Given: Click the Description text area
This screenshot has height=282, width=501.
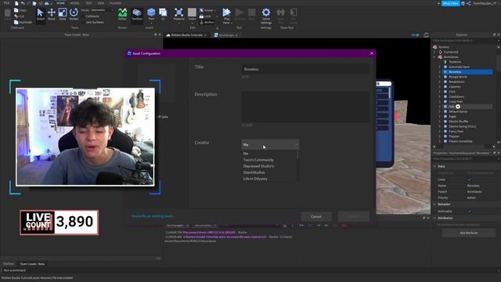Looking at the screenshot, I should (x=305, y=107).
